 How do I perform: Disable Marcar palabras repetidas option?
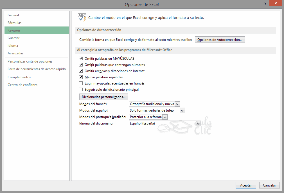pyautogui.click(x=81, y=77)
